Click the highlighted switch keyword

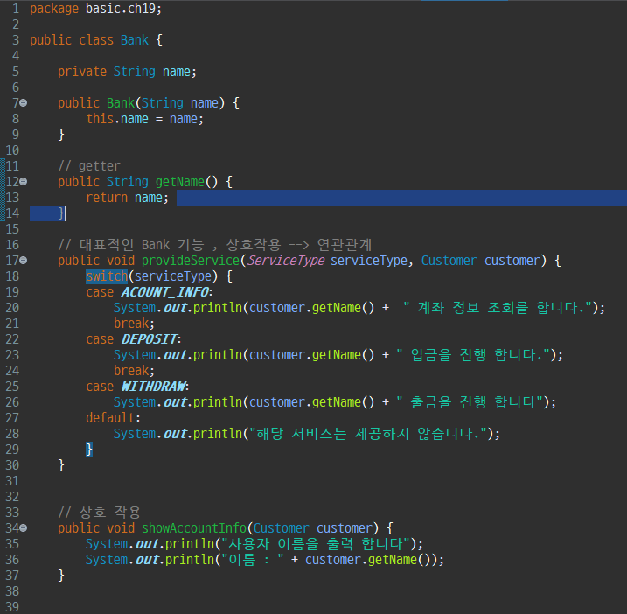click(107, 276)
